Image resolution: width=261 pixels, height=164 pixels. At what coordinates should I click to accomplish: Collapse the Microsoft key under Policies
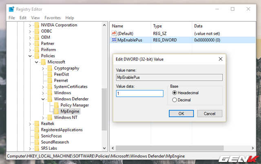pos(36,62)
